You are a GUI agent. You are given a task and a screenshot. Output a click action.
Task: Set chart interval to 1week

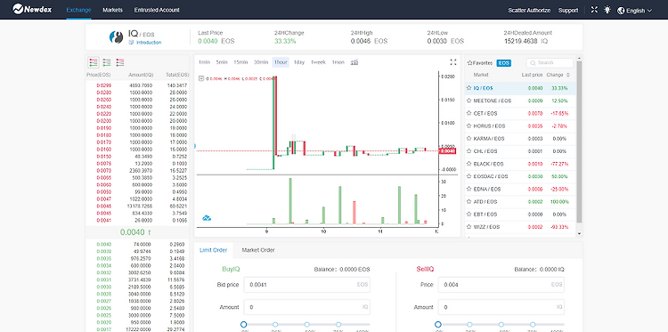point(318,62)
